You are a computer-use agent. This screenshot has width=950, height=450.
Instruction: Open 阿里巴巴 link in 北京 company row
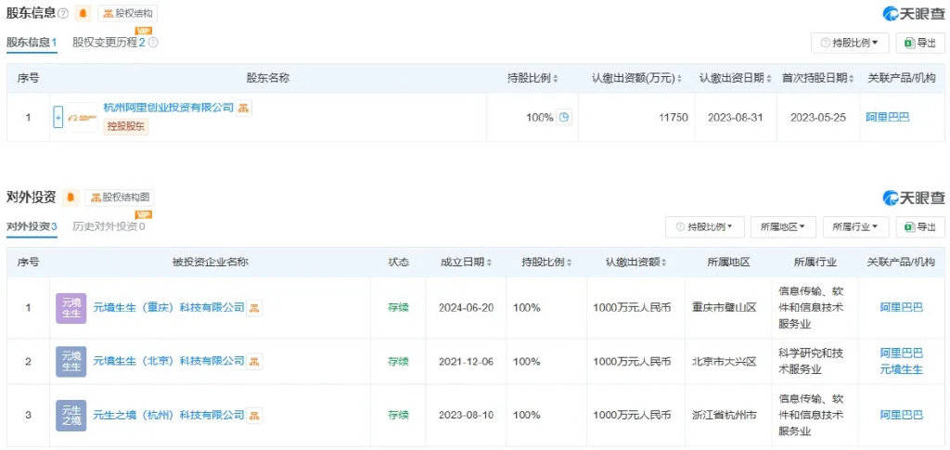click(x=901, y=353)
